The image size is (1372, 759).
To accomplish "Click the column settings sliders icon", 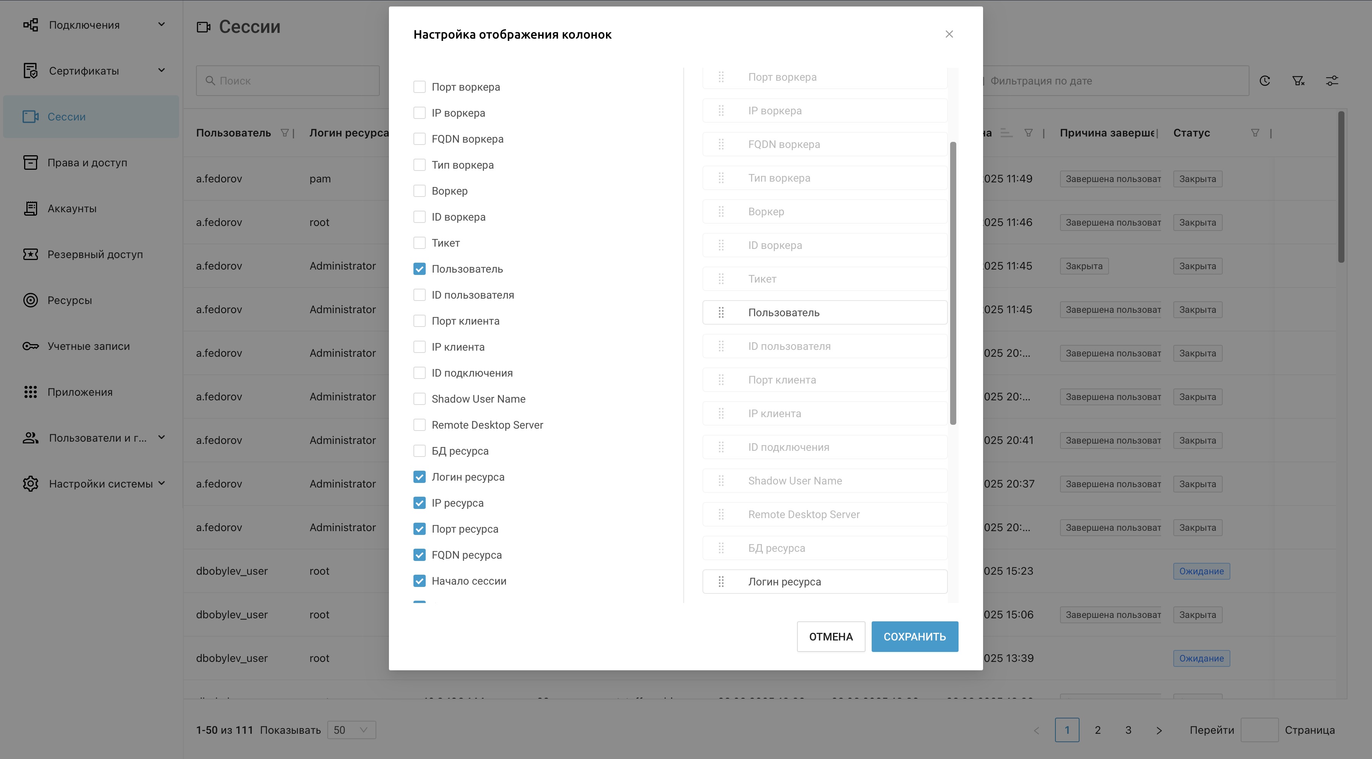I will 1331,81.
